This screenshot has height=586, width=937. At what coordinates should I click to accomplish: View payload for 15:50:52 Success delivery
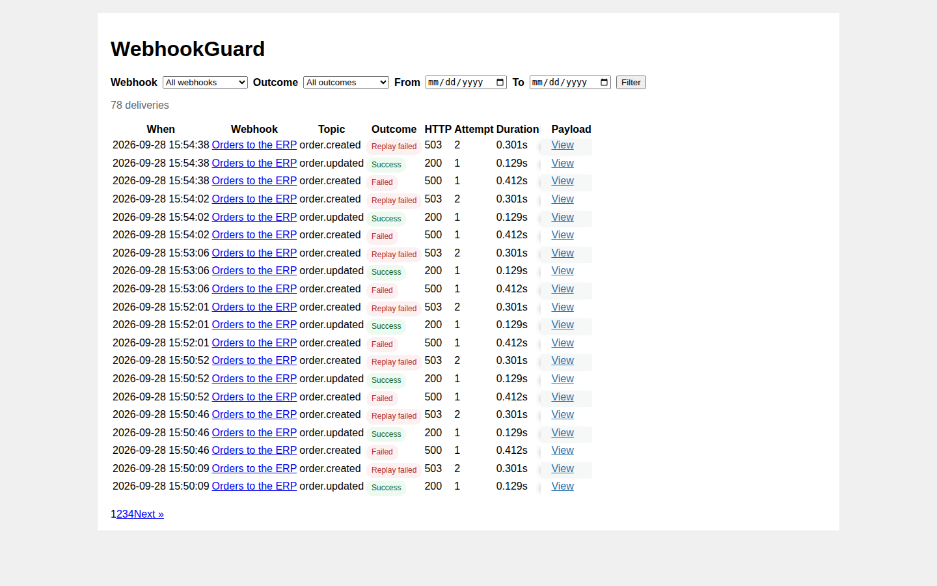(562, 378)
